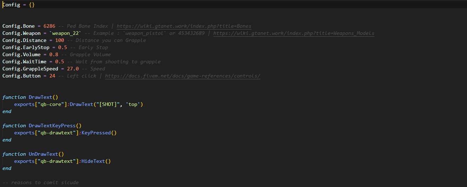Click the empty braces on the Config line
The width and height of the screenshot is (467, 187).
click(x=32, y=5)
